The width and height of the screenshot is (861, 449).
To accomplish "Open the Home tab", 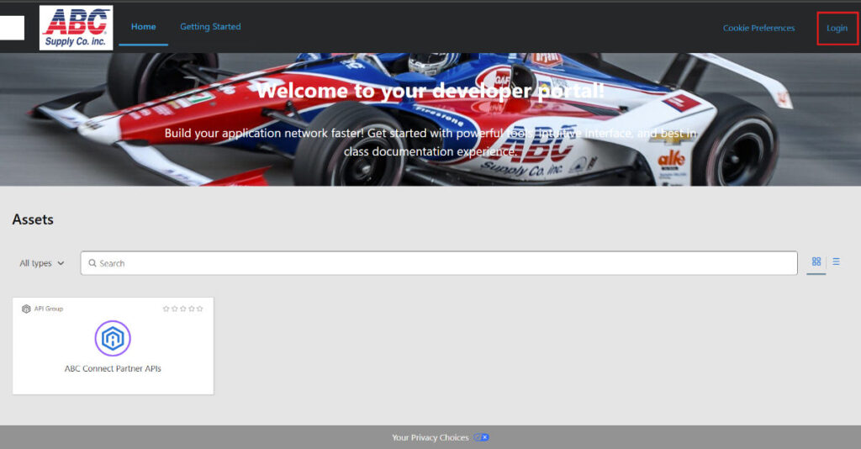I will point(143,26).
